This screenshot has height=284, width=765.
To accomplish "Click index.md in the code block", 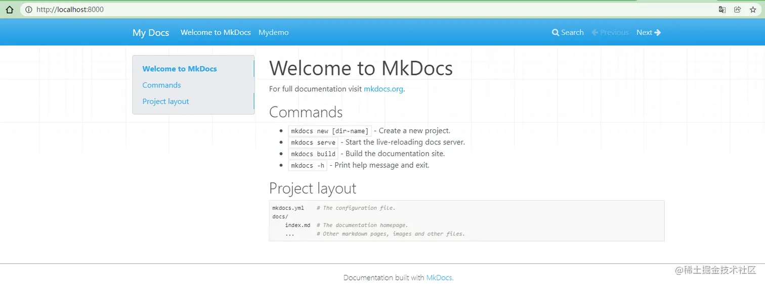I will pos(297,225).
